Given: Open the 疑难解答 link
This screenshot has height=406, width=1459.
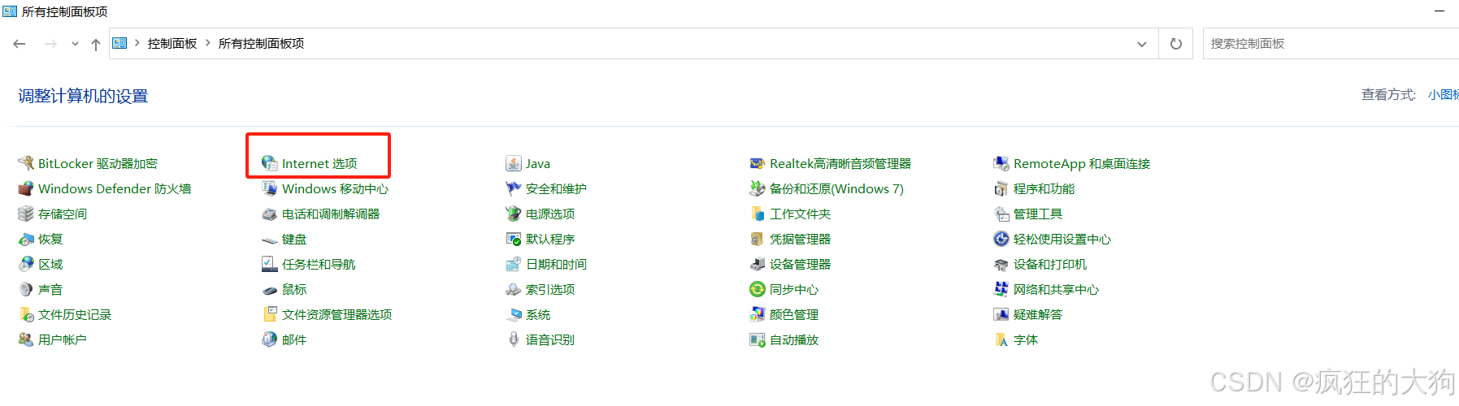Looking at the screenshot, I should click(1038, 314).
